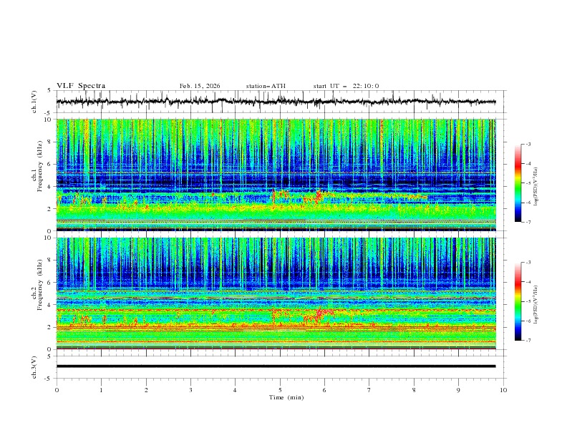Click the 'VLF Spectra' title text
Screen dimensions: 567x438
81,86
